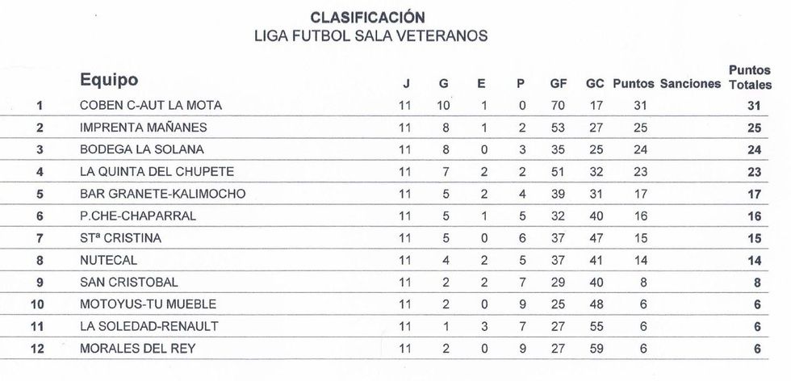791x381 pixels.
Task: Select the STª CRISTINA team name
Action: (x=120, y=238)
